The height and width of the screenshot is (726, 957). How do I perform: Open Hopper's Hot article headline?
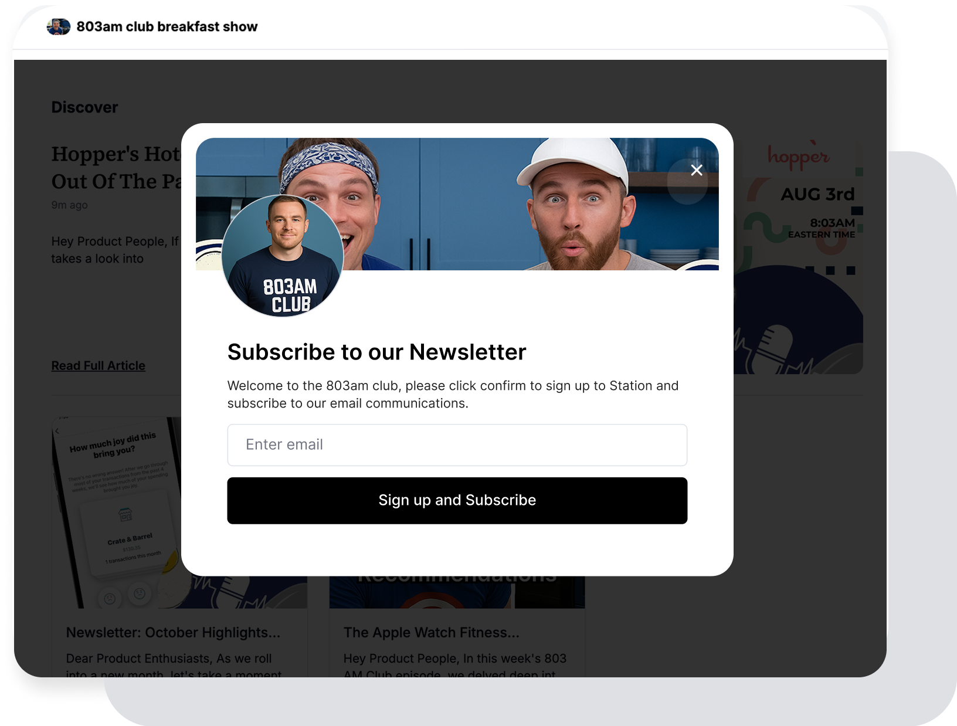tap(116, 168)
